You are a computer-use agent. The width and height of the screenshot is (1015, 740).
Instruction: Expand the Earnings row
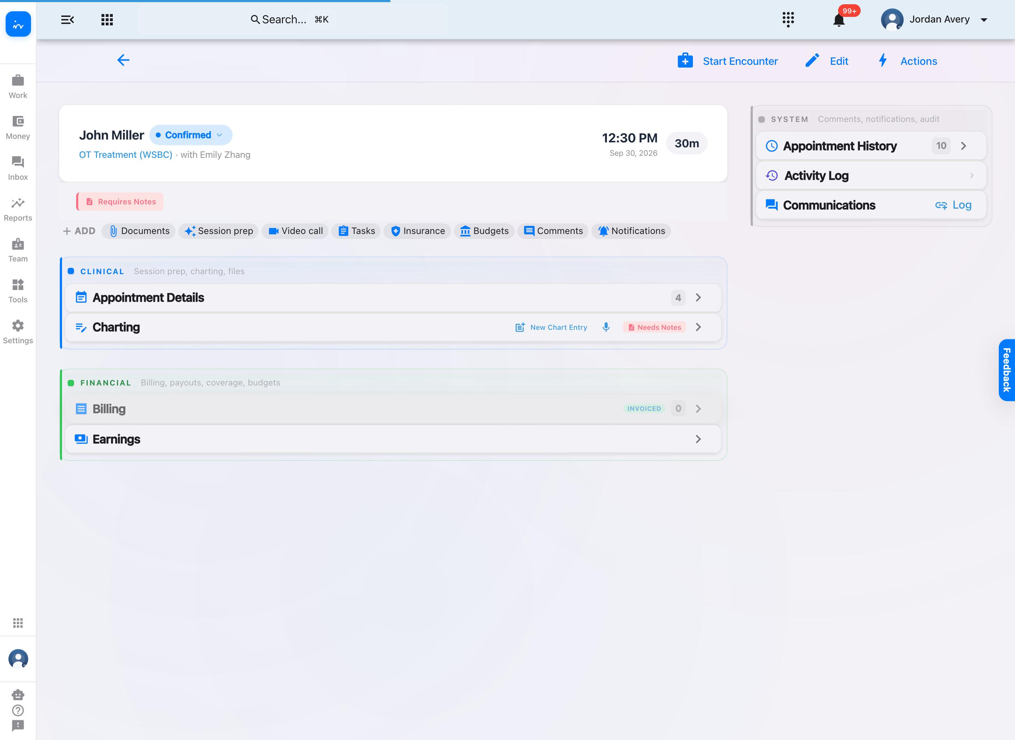pyautogui.click(x=393, y=439)
